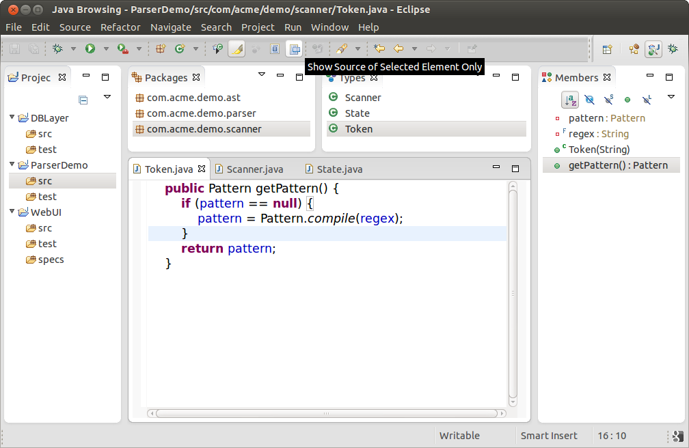Click the editor vertical scrollbar
The image size is (689, 448).
click(x=513, y=294)
